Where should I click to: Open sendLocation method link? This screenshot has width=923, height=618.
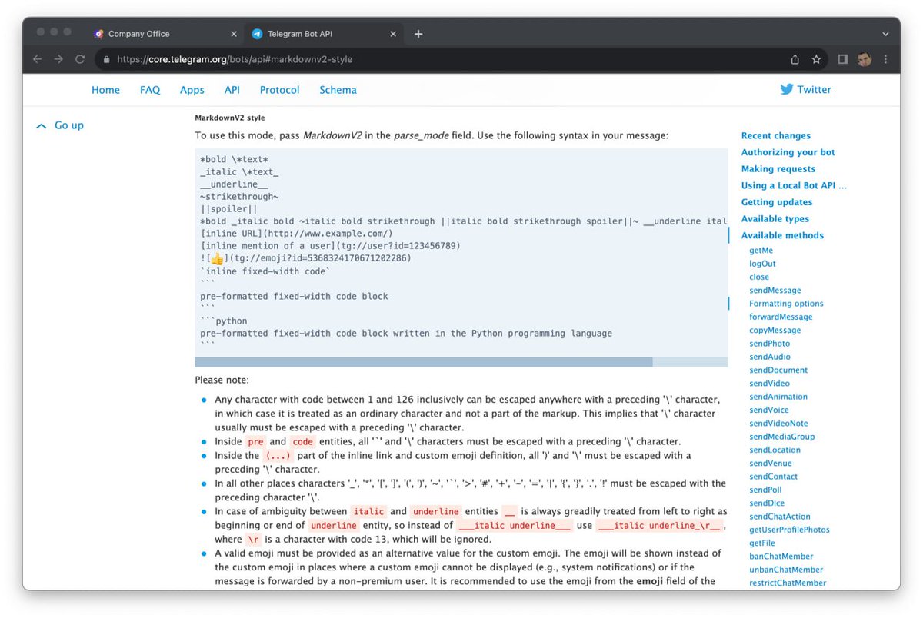775,450
